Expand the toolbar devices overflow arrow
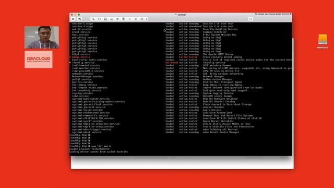This screenshot has width=334, height=188. (147, 19)
